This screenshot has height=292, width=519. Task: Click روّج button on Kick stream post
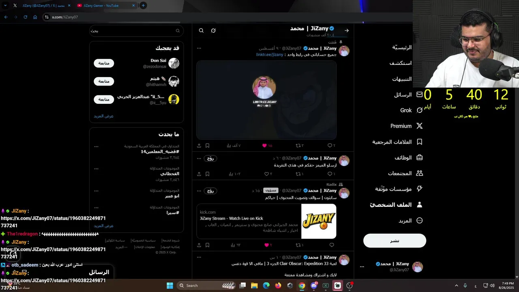210,191
